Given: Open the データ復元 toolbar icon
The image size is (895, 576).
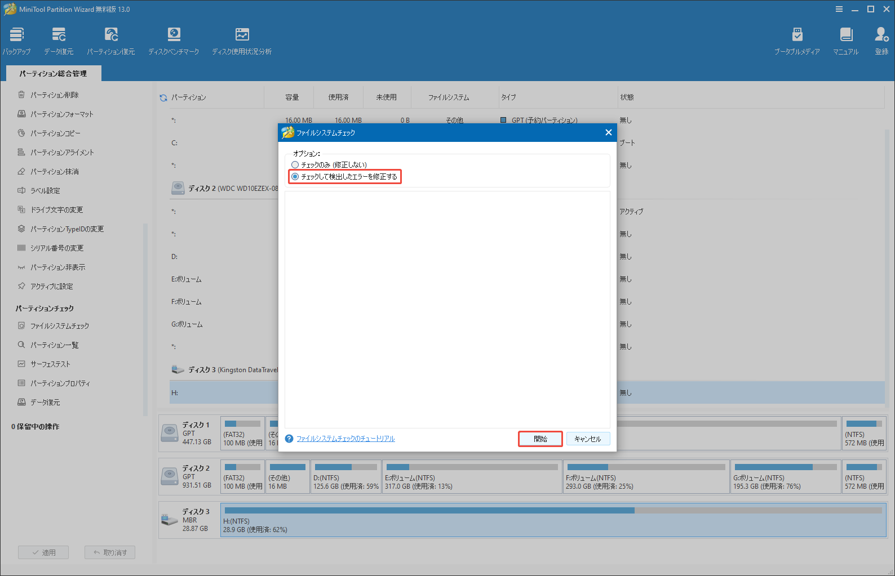Looking at the screenshot, I should (59, 41).
